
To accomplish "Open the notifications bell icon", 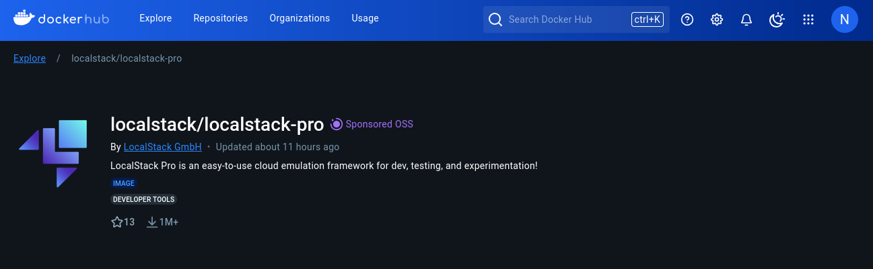I will pos(746,19).
